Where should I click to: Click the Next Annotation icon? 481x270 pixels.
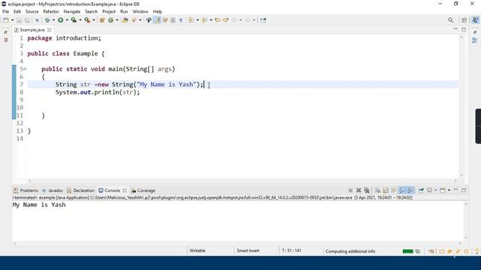point(191,20)
